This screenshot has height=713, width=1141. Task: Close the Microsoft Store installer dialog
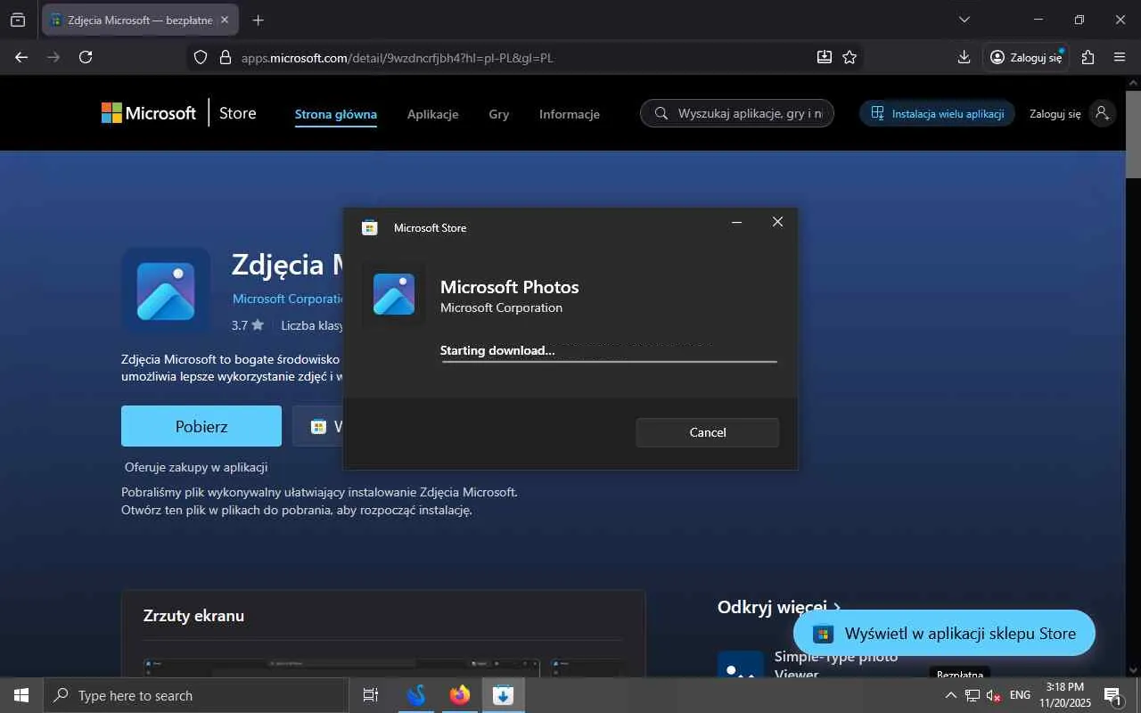coord(777,222)
